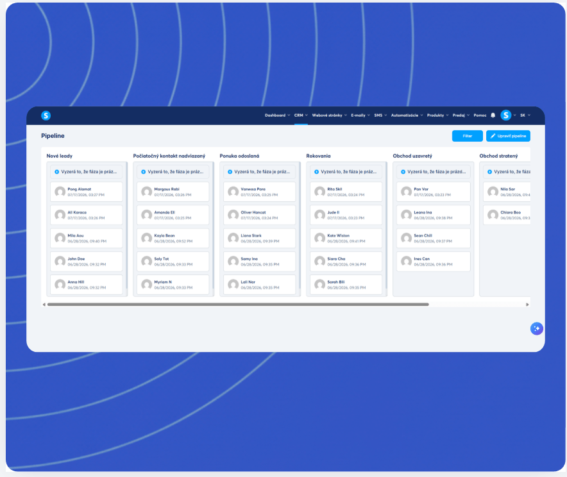Click the plus icon in the Obchod uzavretý stage

(403, 172)
